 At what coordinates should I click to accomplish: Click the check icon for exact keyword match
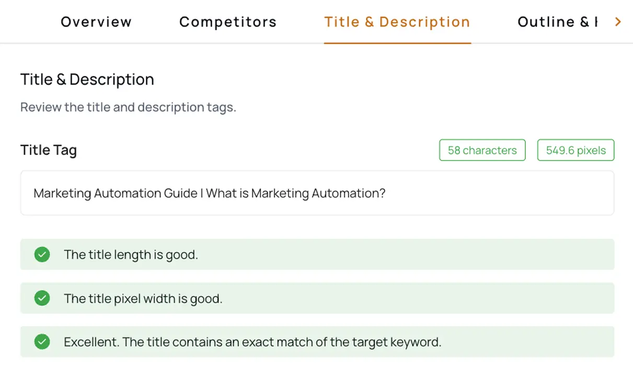pos(42,342)
